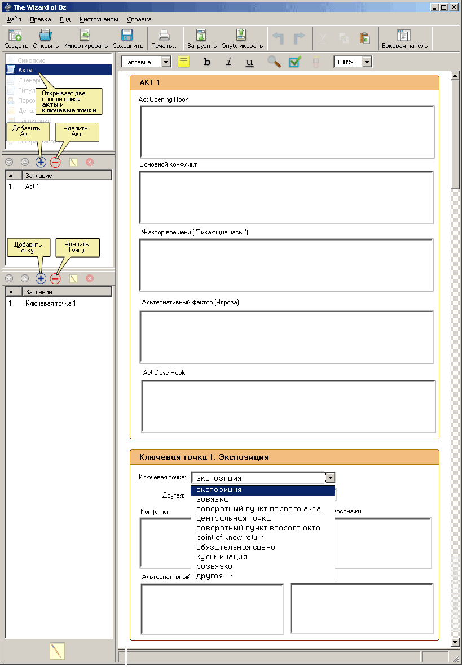Screen dimensions: 462x667
Task: Choose экспозиция from the dropdown list
Action: click(x=263, y=490)
